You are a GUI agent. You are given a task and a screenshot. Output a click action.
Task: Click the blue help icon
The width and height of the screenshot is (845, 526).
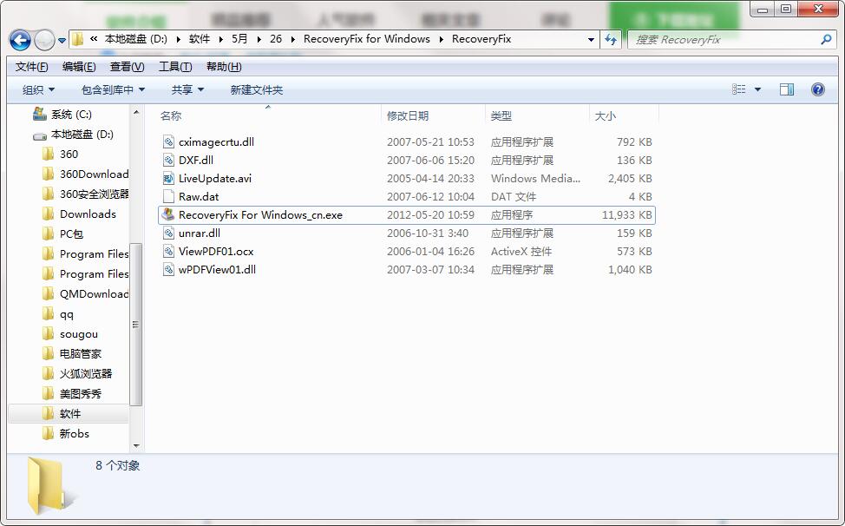817,89
